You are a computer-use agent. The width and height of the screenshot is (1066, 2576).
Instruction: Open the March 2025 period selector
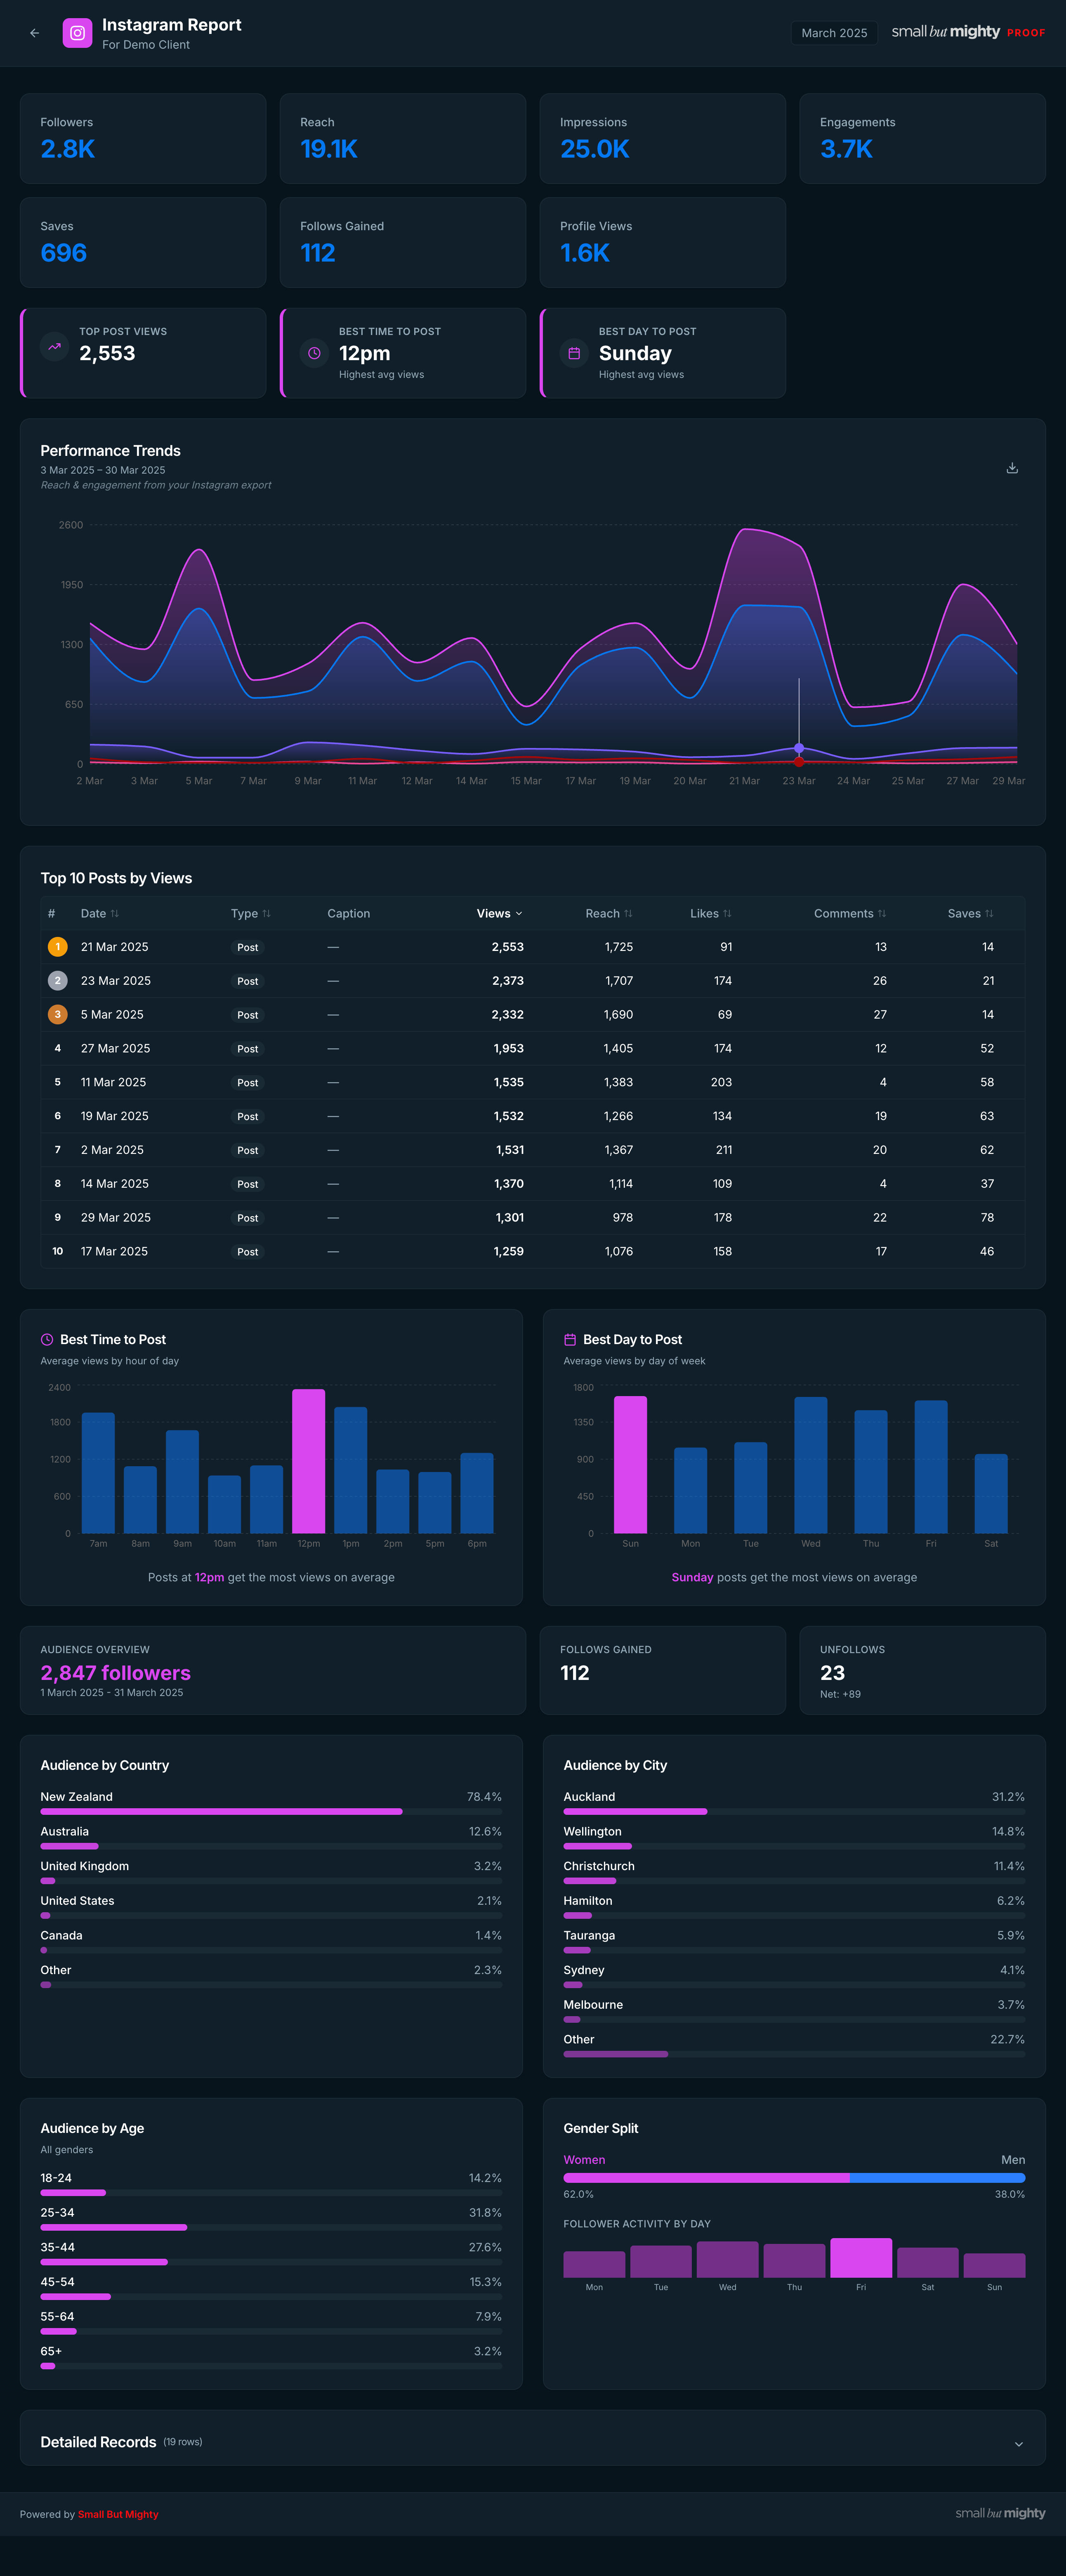pyautogui.click(x=834, y=33)
